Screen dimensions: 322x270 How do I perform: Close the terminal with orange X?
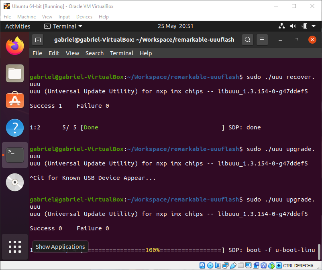coord(312,40)
